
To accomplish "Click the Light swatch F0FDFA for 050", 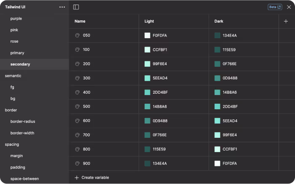I will point(147,35).
